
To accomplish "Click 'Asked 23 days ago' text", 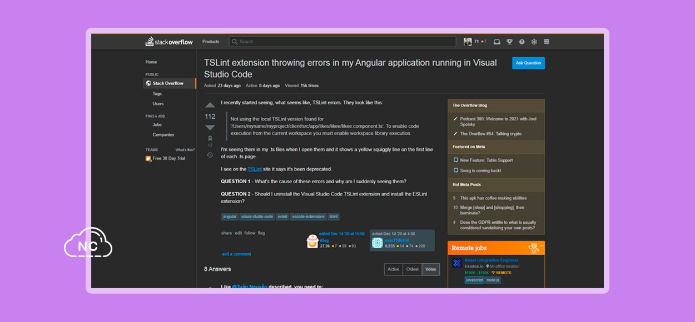I will coord(222,85).
